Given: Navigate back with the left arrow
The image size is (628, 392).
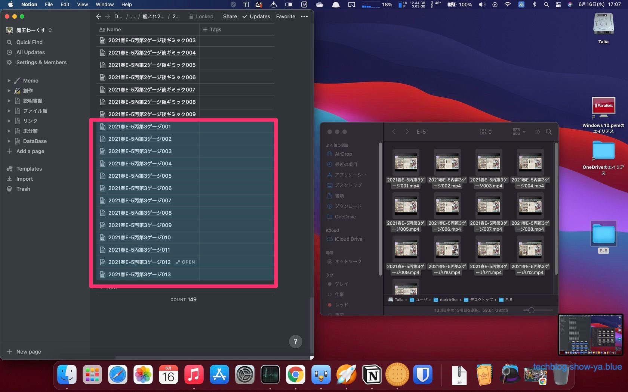Looking at the screenshot, I should click(x=99, y=16).
